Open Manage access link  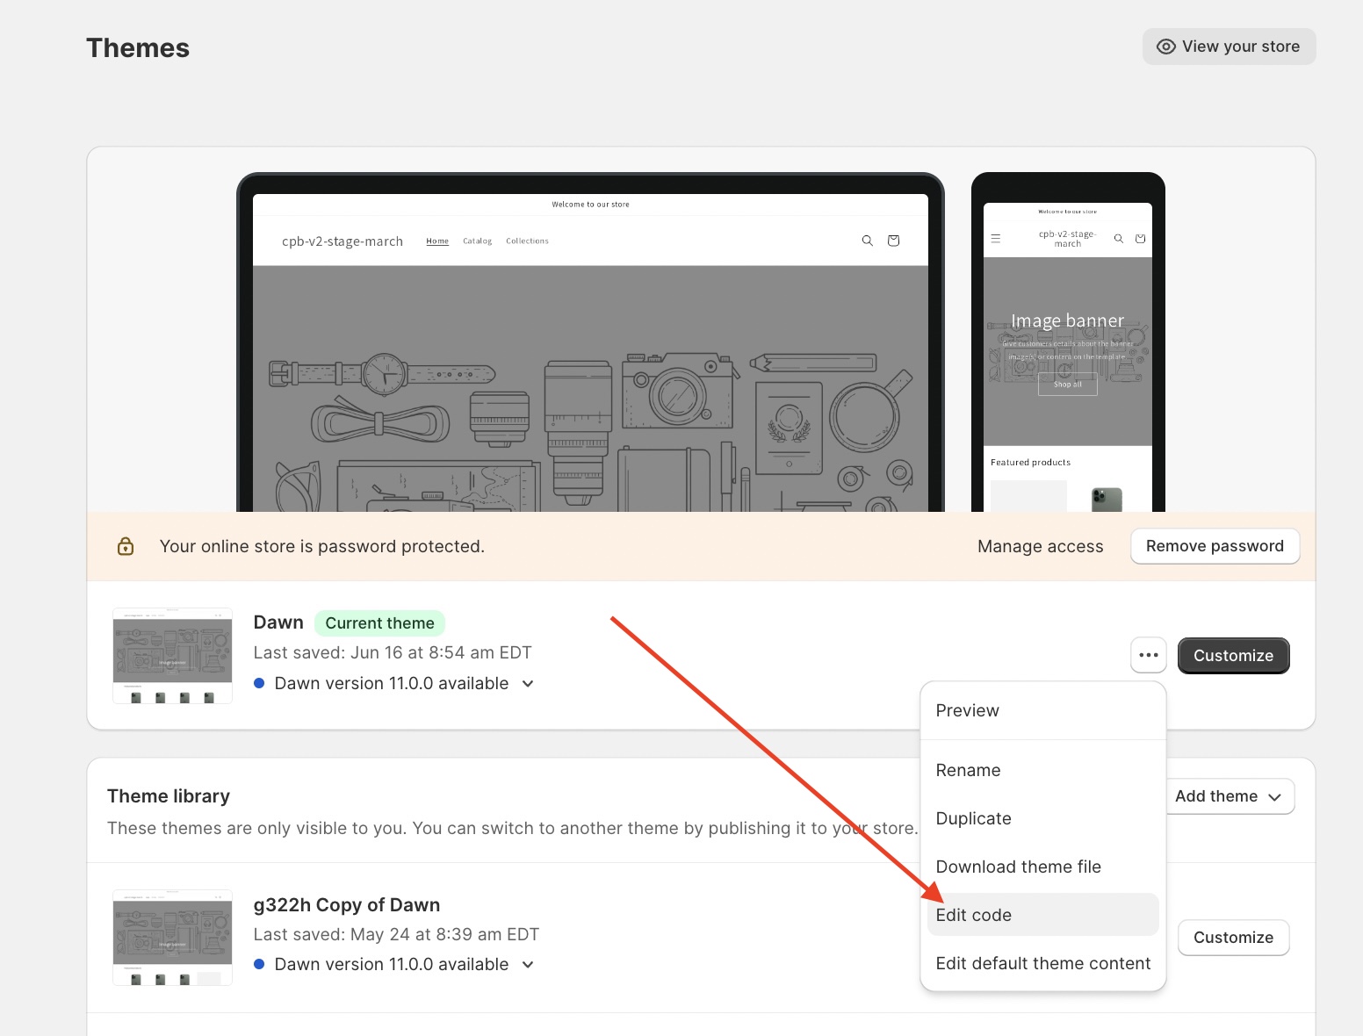(1040, 546)
